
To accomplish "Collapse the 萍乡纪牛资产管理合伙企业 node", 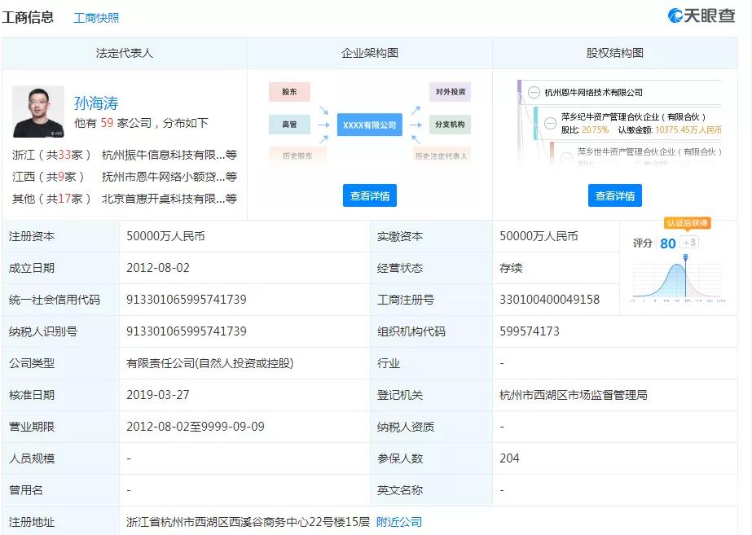I will coord(549,122).
